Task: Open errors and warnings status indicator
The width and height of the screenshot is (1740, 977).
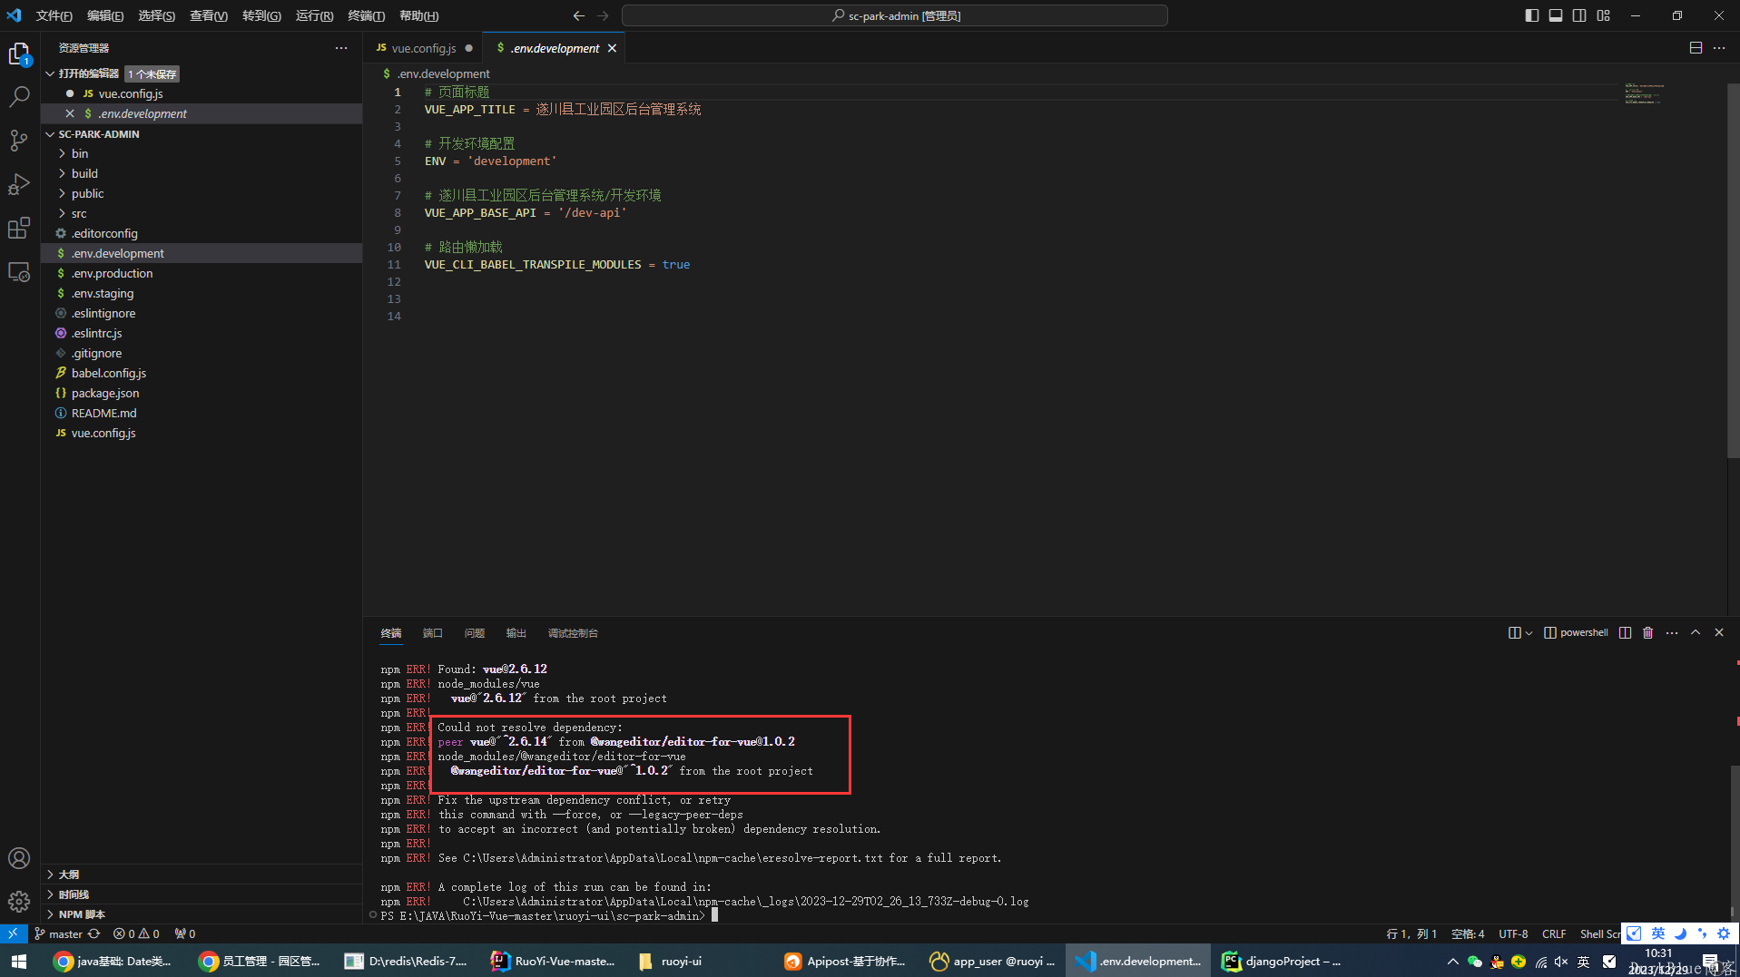Action: pyautogui.click(x=136, y=933)
